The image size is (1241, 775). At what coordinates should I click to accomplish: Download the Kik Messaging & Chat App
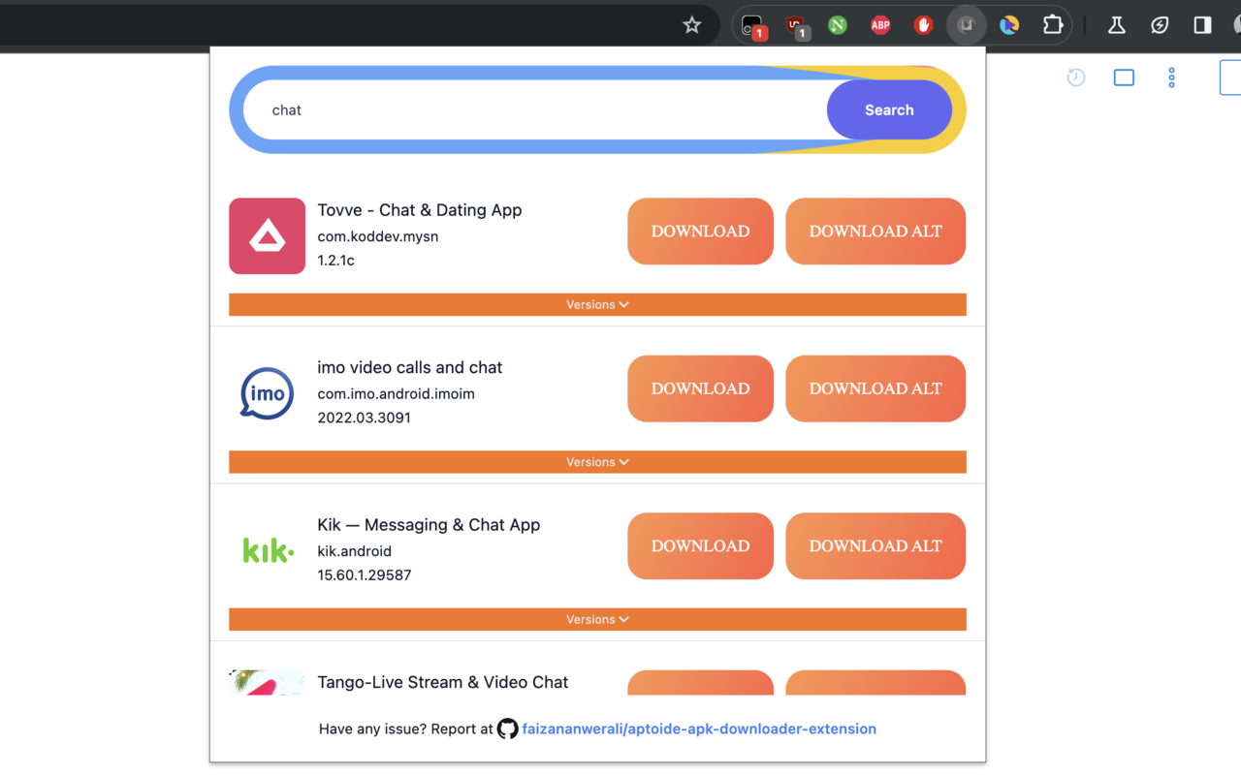click(700, 545)
